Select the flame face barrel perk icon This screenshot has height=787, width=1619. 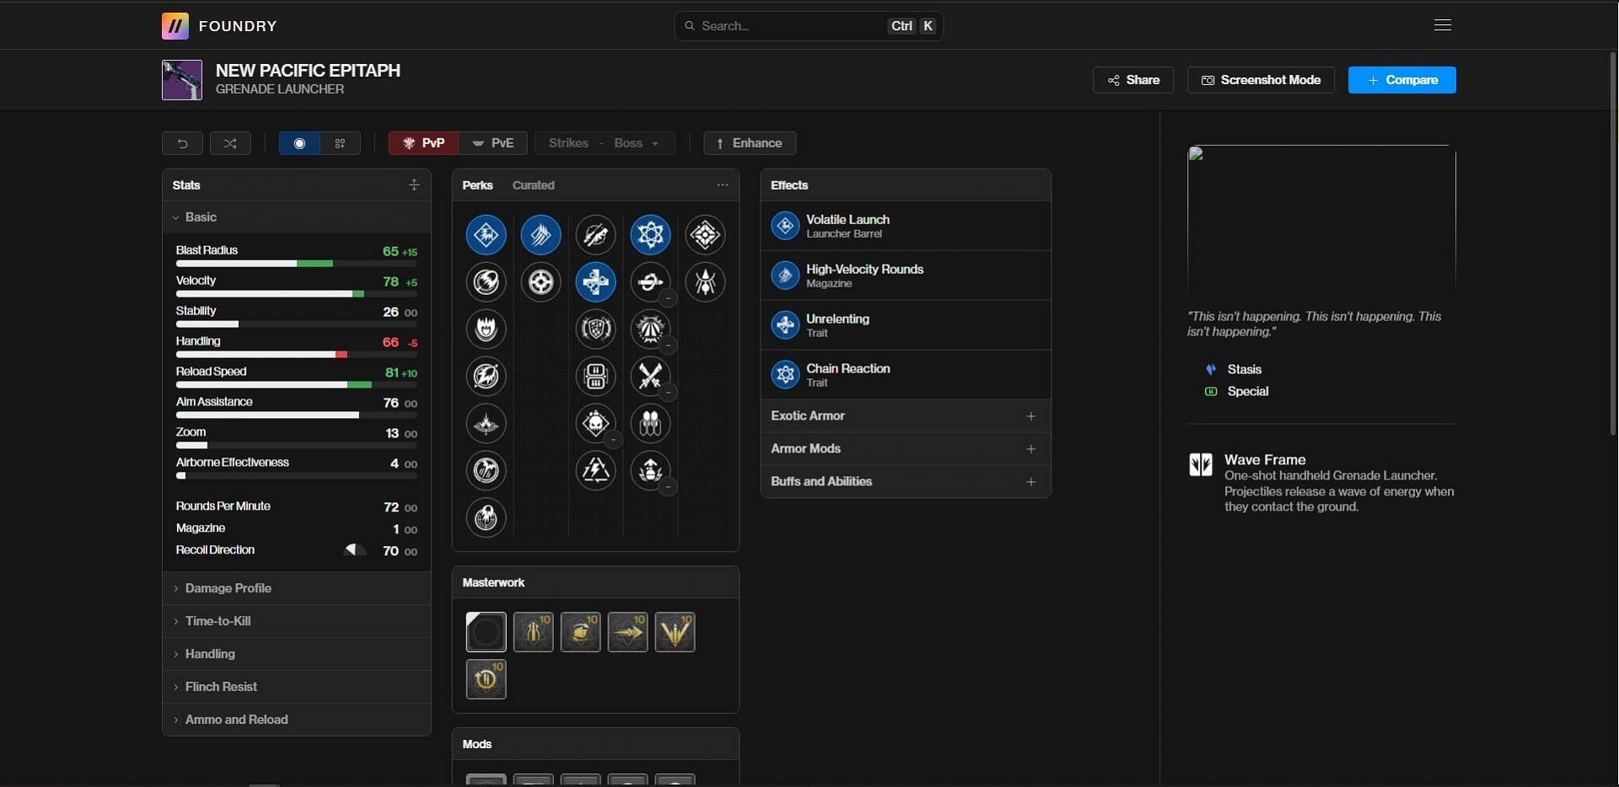coord(487,329)
